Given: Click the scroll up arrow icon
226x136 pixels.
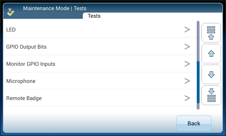Looking at the screenshot, I should pyautogui.click(x=211, y=53).
